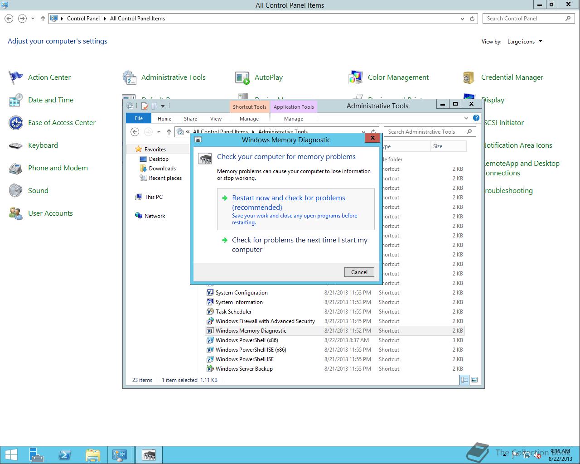Screen dimensions: 580x464
Task: Select Network in navigation pane
Action: tap(155, 216)
